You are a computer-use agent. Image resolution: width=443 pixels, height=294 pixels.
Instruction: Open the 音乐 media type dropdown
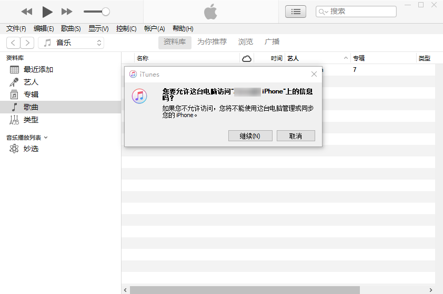tap(71, 43)
